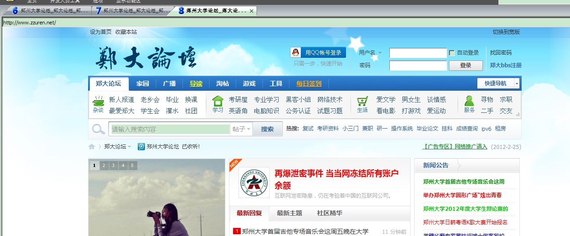Open the 家园 nav item
This screenshot has height=236, width=570.
[x=143, y=83]
